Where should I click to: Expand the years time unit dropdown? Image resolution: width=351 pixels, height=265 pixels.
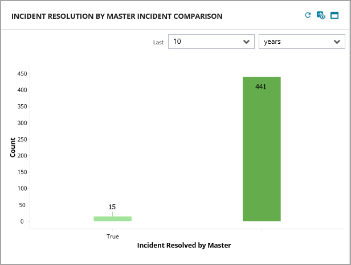click(301, 42)
